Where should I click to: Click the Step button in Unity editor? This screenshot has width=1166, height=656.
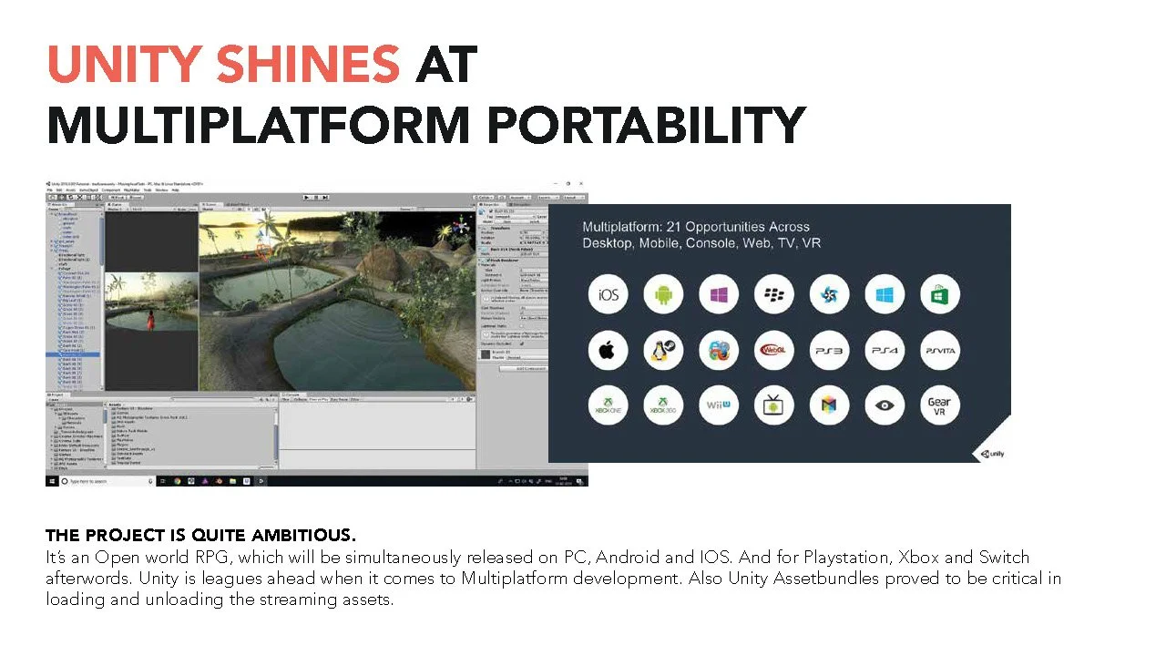click(325, 198)
